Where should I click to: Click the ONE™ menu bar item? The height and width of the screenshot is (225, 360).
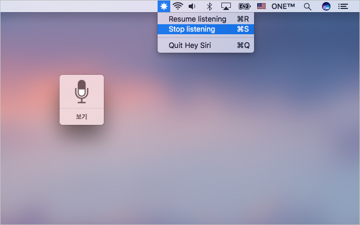coord(283,6)
